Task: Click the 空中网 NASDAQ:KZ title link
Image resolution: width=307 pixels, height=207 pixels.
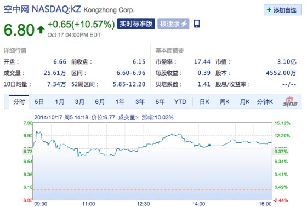Action: [x=42, y=9]
